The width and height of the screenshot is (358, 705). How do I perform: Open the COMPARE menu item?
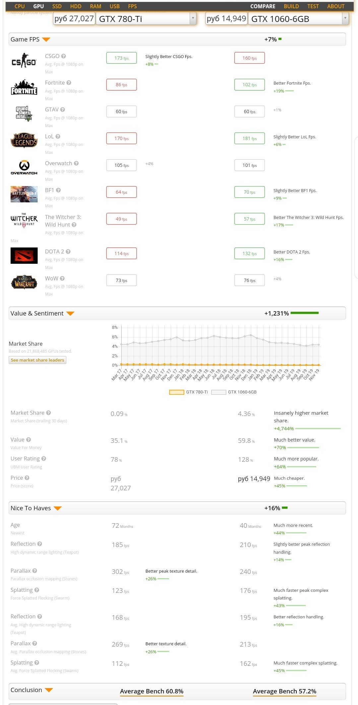(x=263, y=6)
